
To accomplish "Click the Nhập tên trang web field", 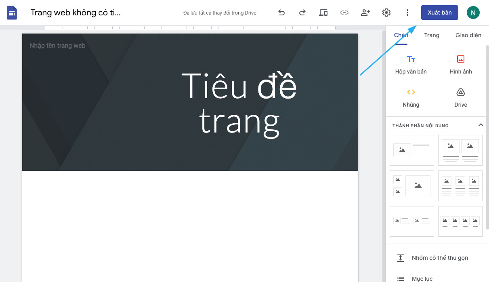I will [x=57, y=45].
